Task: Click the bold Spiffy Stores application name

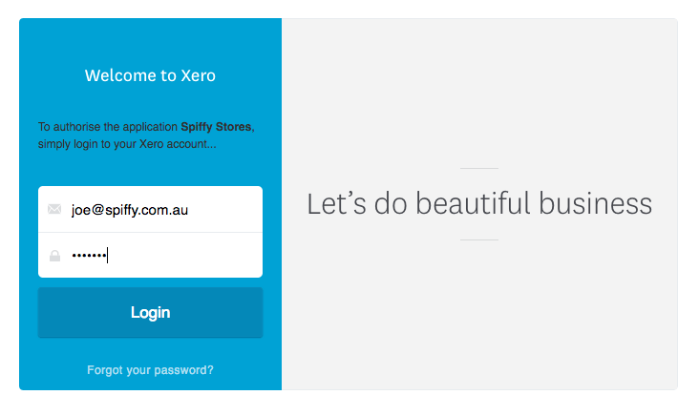Action: (216, 127)
